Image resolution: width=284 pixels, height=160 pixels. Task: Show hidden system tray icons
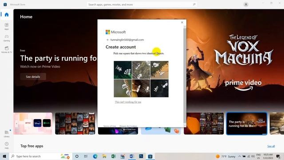240,156
